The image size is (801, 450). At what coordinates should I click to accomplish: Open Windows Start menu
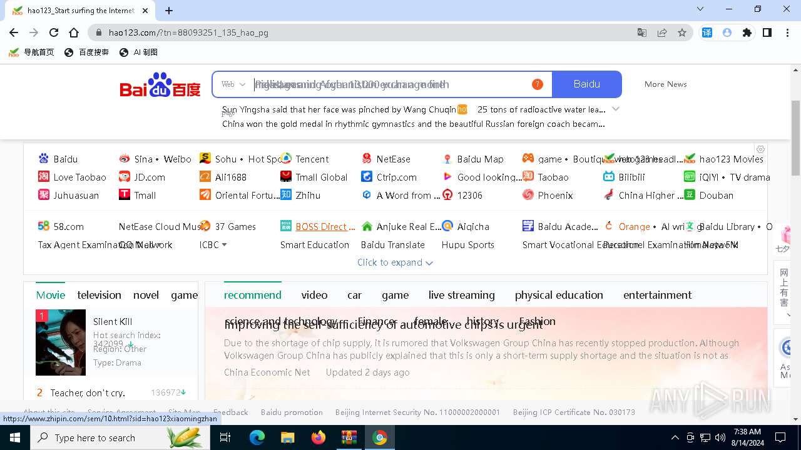pos(15,437)
